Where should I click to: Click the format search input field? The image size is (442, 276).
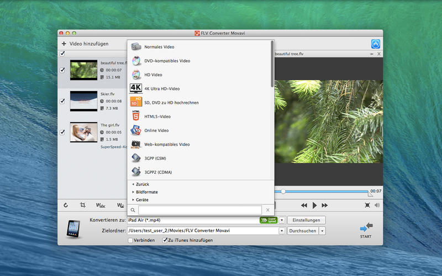200,210
